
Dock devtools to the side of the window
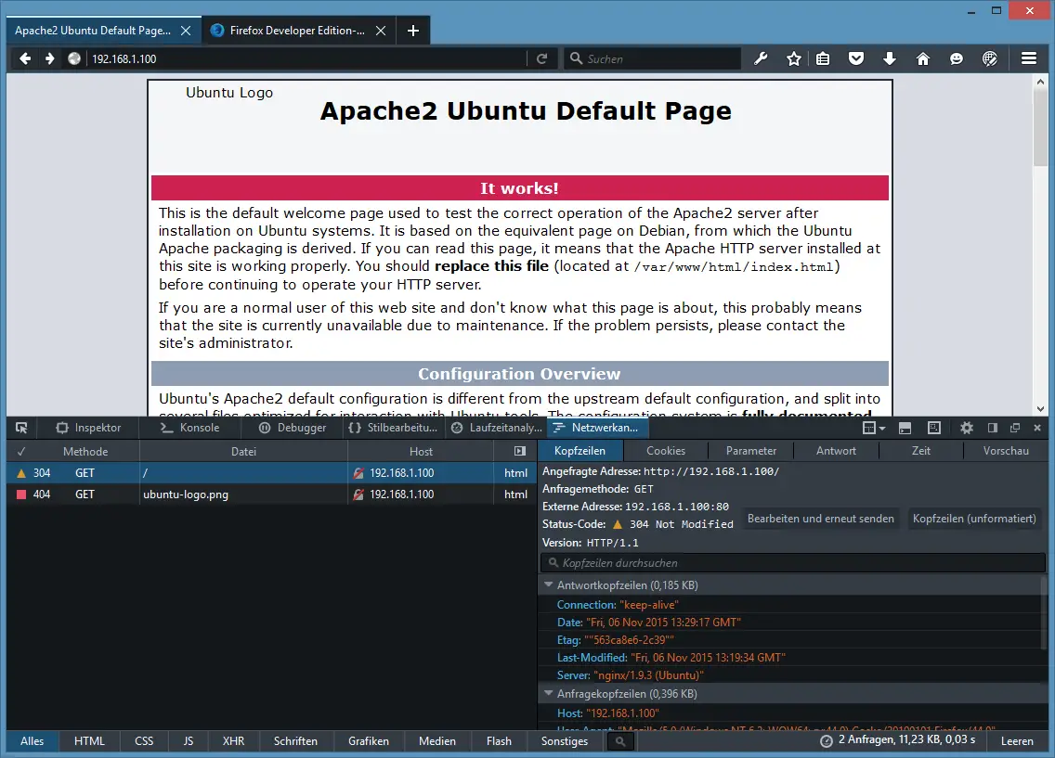[x=993, y=428]
